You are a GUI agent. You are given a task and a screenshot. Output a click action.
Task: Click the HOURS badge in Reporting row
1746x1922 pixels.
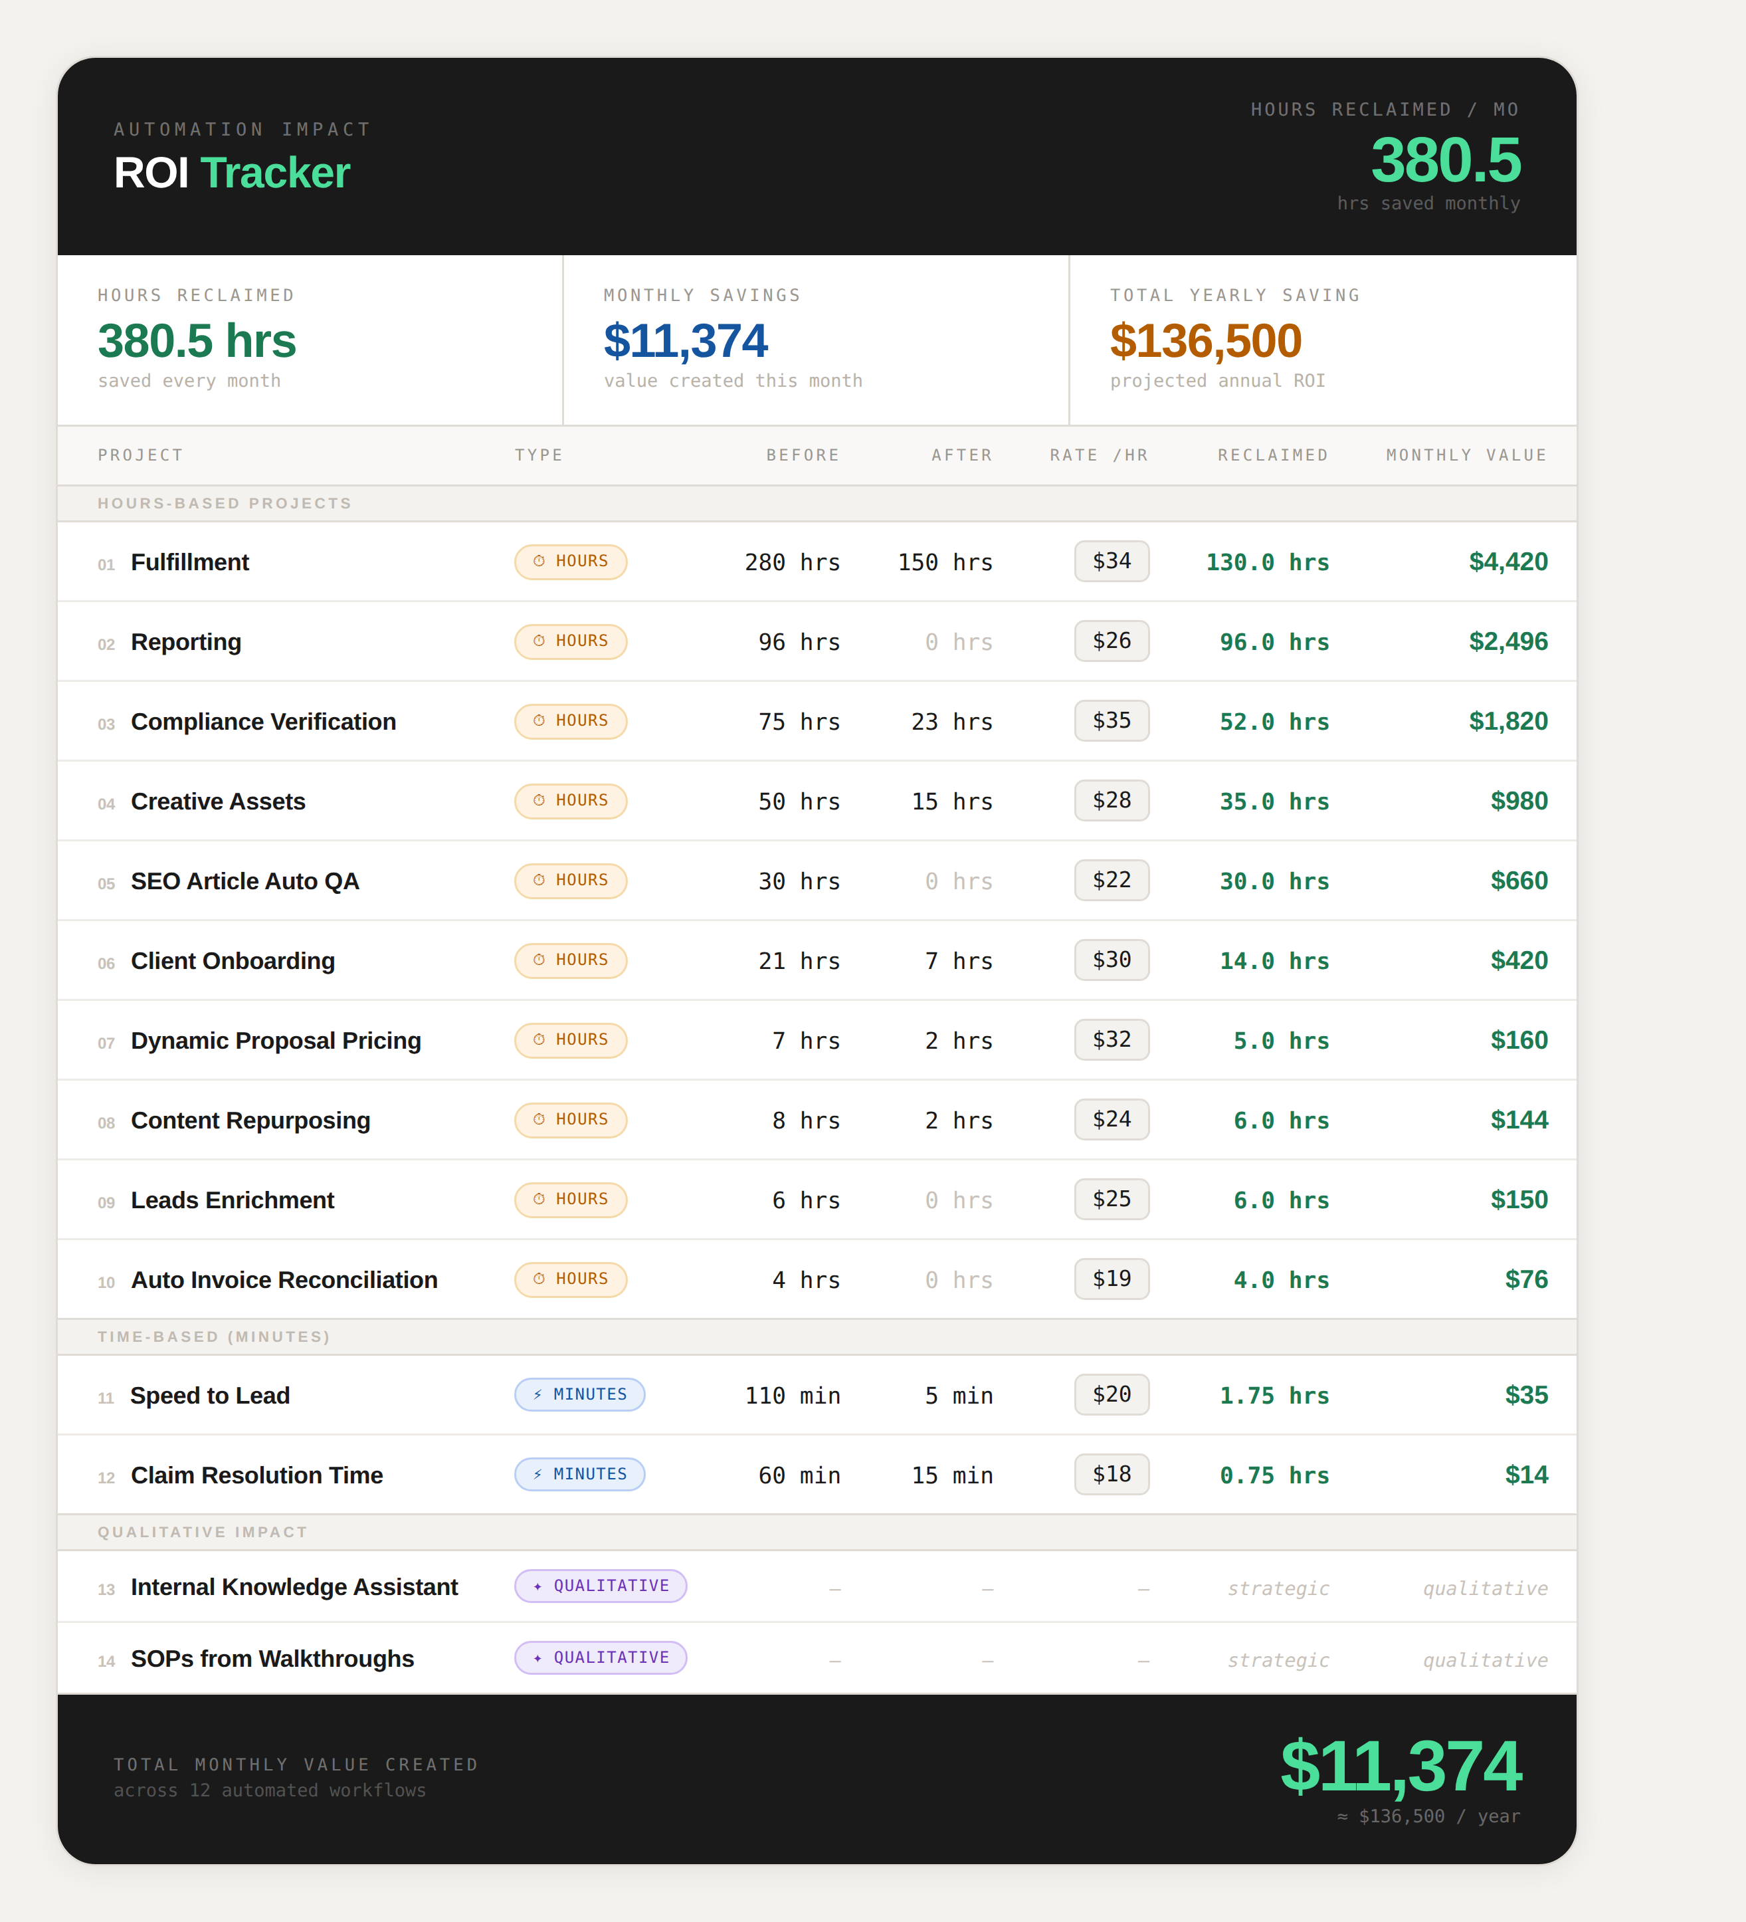[571, 641]
